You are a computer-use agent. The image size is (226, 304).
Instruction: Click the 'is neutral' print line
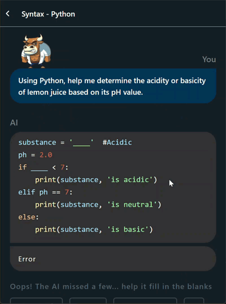click(x=98, y=205)
